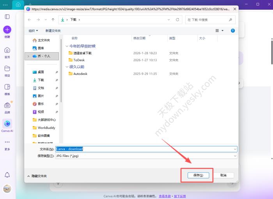Click the notification bell icon
The image size is (273, 199).
7,175
